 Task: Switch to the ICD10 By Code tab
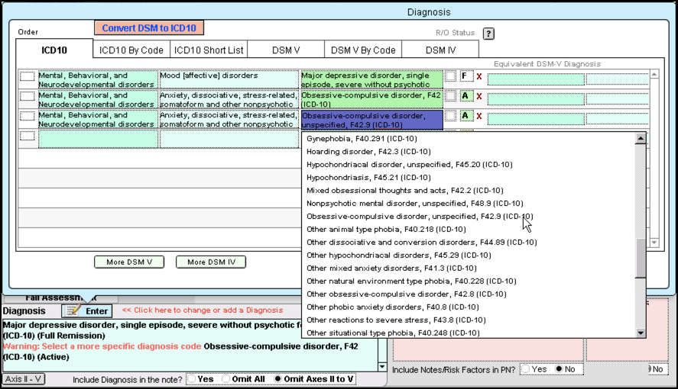131,50
